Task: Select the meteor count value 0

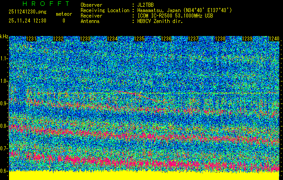Action: point(63,21)
